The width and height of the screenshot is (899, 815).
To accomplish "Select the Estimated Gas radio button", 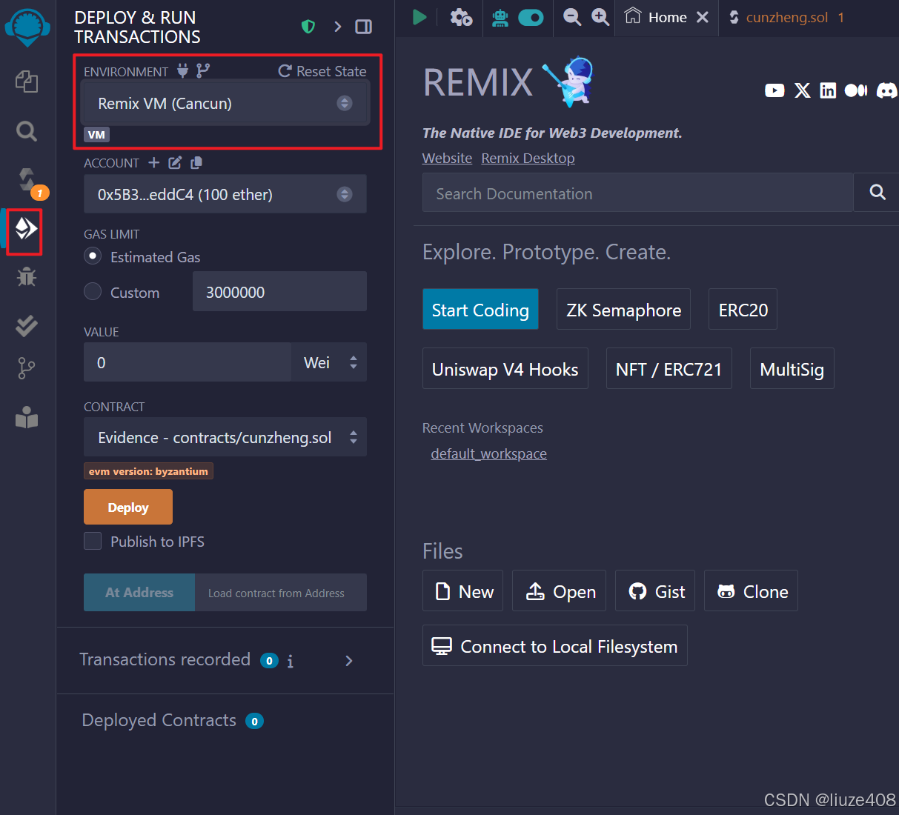I will [93, 256].
